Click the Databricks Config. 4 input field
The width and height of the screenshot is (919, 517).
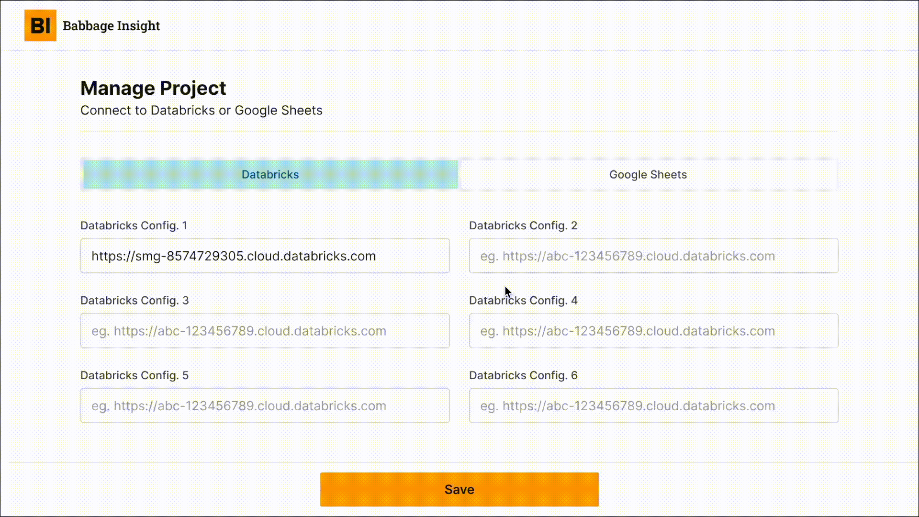click(653, 330)
